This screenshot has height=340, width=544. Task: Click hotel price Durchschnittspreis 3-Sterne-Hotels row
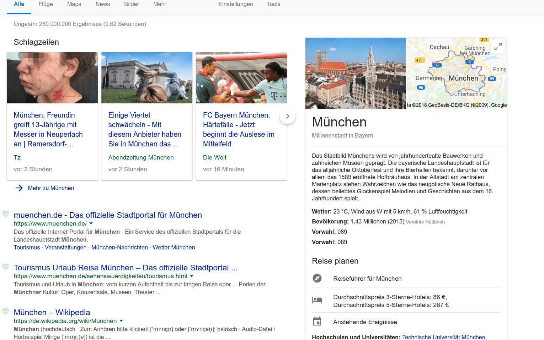point(406,301)
